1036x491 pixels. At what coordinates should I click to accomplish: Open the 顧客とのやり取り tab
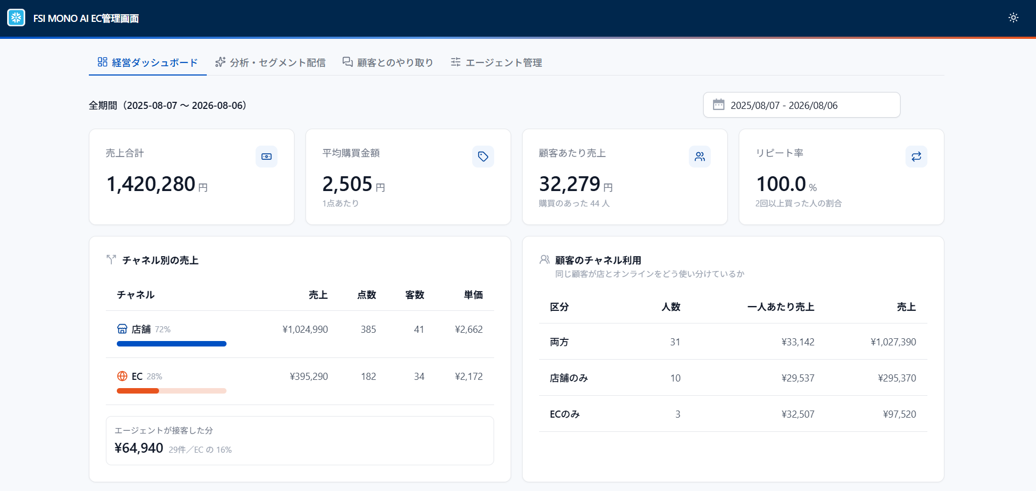(388, 62)
